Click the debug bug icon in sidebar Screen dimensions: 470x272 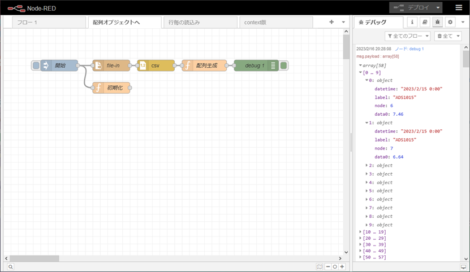(x=437, y=22)
